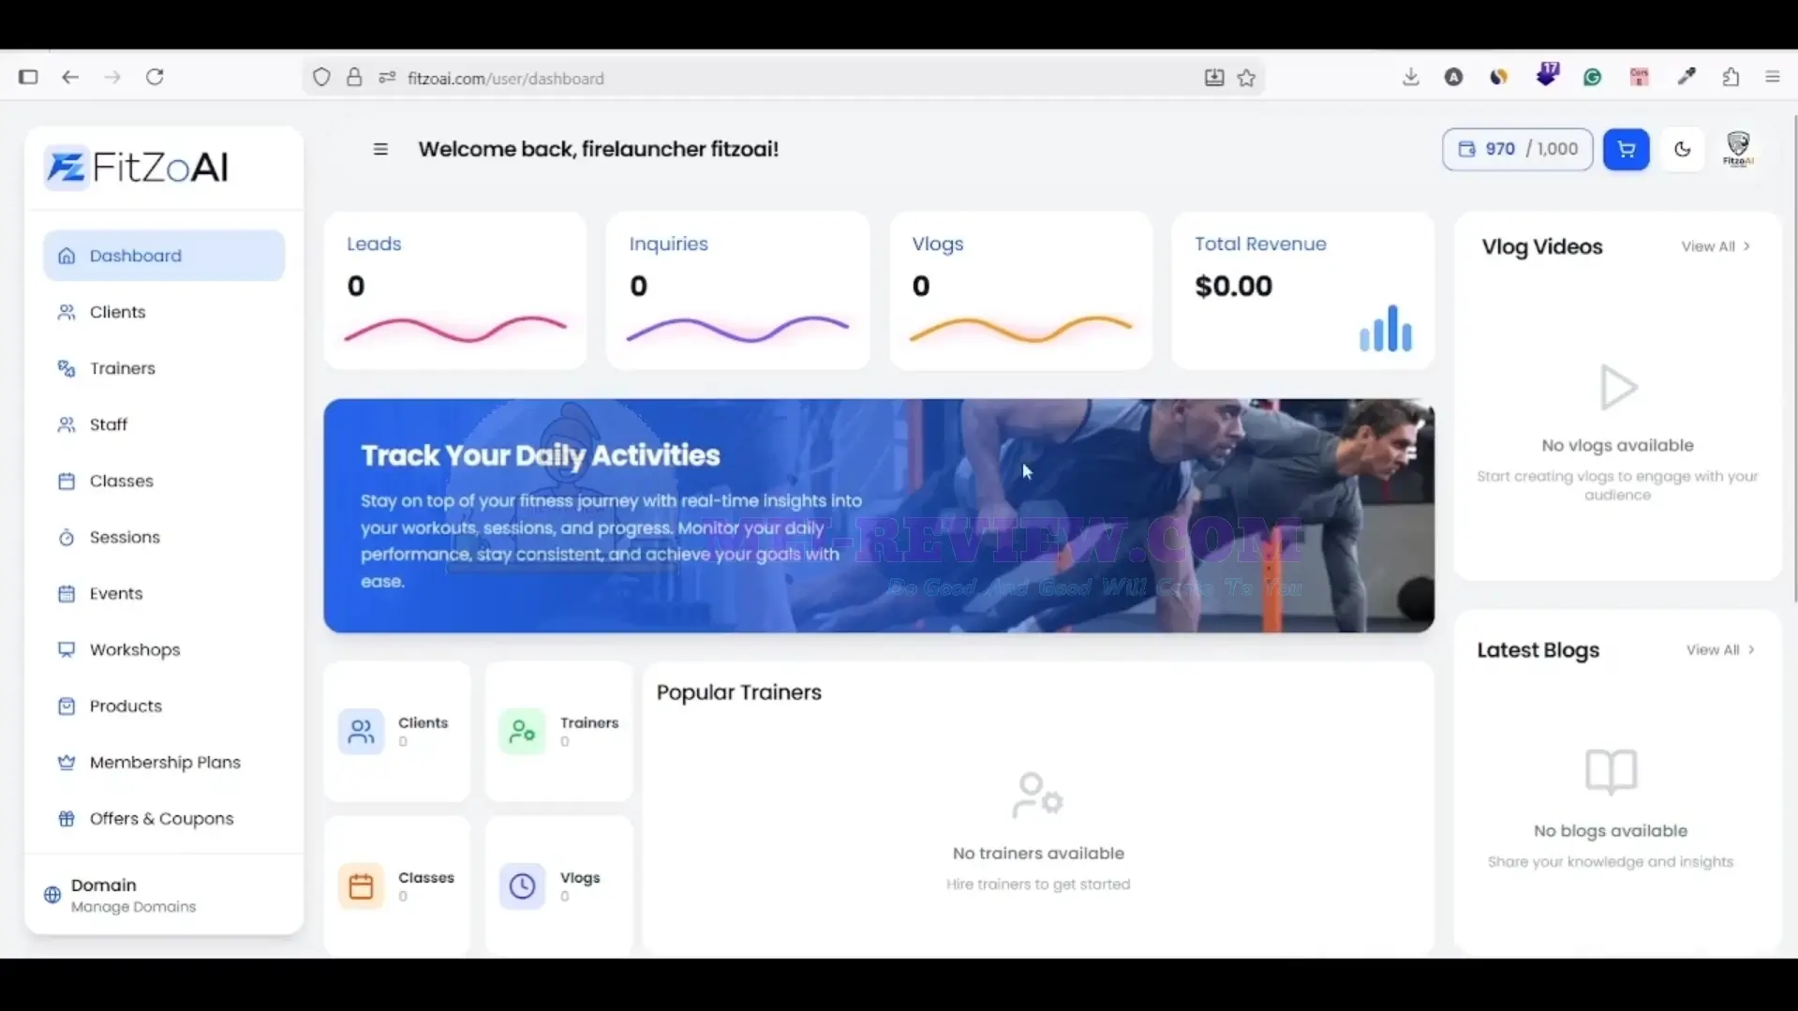Open the FitzoAI profile avatar
The height and width of the screenshot is (1011, 1798).
pos(1738,149)
